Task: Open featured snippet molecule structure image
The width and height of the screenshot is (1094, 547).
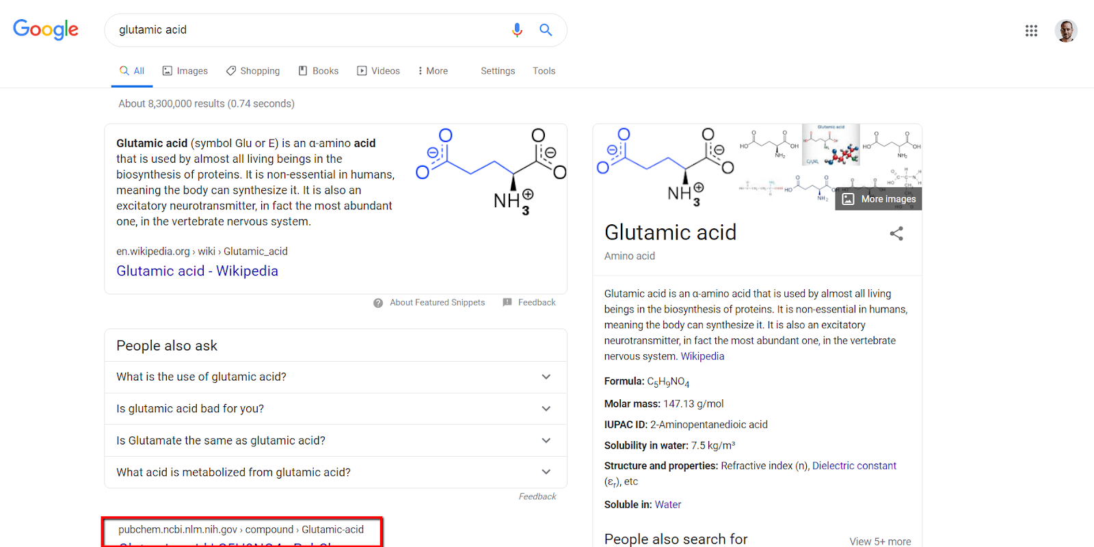Action: (x=491, y=172)
